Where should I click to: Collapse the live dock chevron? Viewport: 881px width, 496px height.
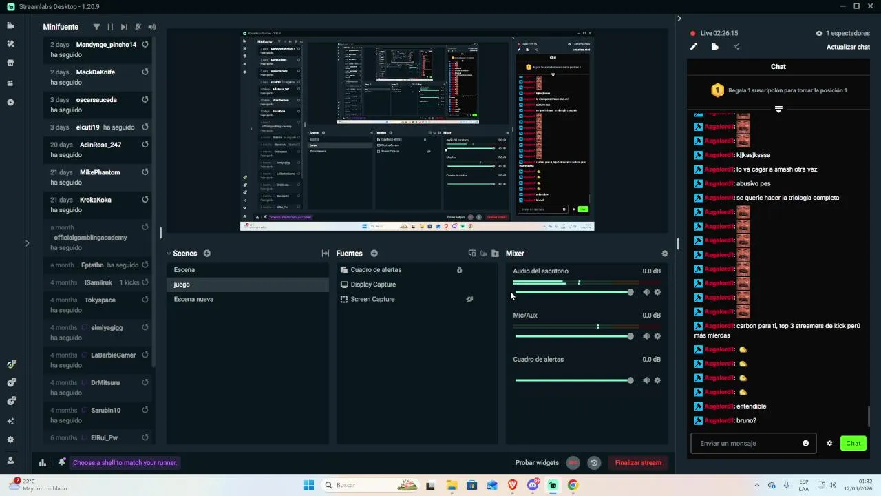(679, 19)
